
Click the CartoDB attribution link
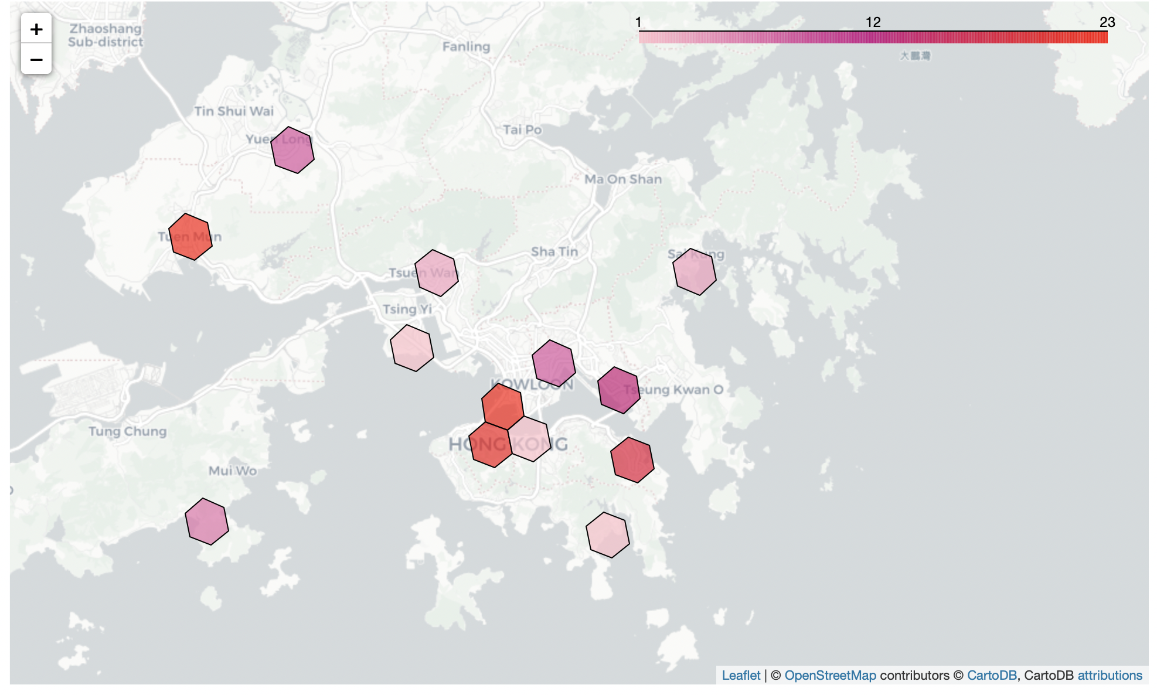pos(993,675)
